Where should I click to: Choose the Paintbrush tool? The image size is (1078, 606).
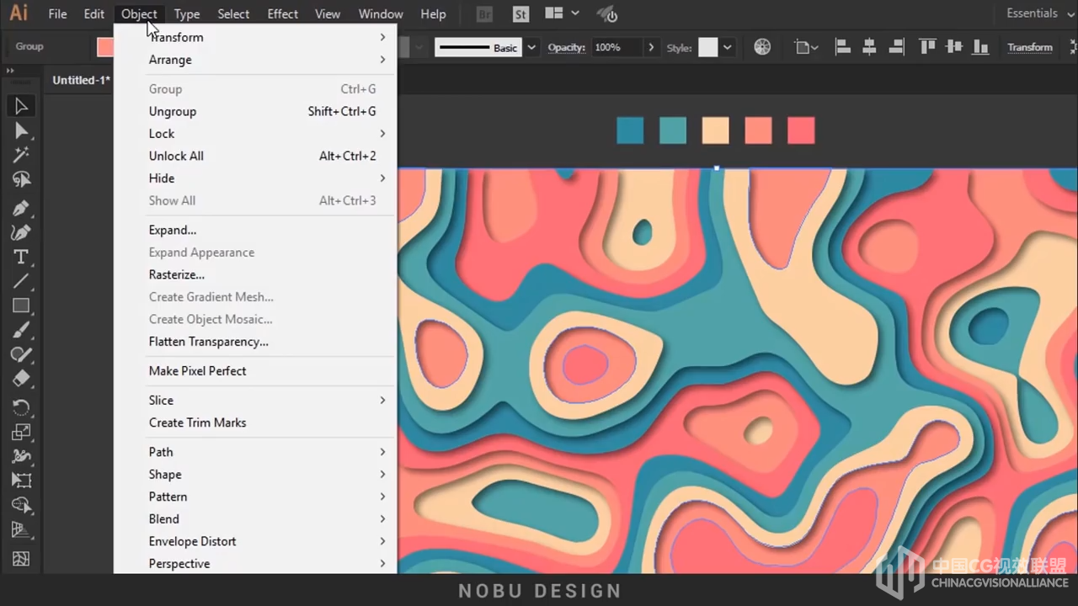click(21, 330)
